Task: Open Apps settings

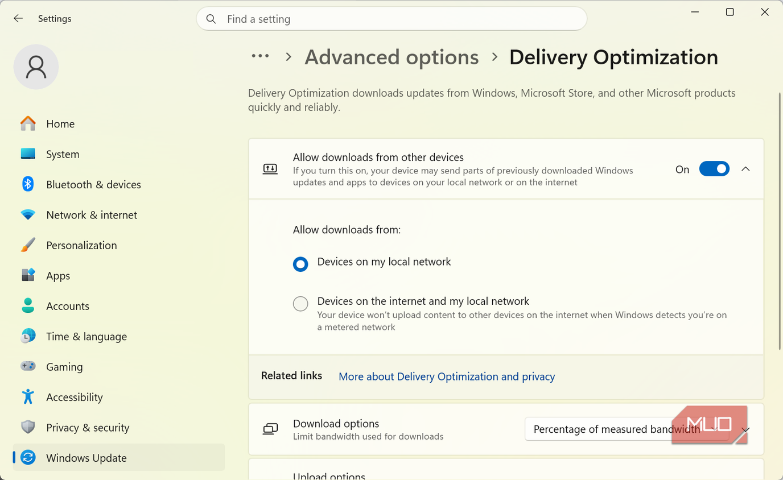Action: 119,275
